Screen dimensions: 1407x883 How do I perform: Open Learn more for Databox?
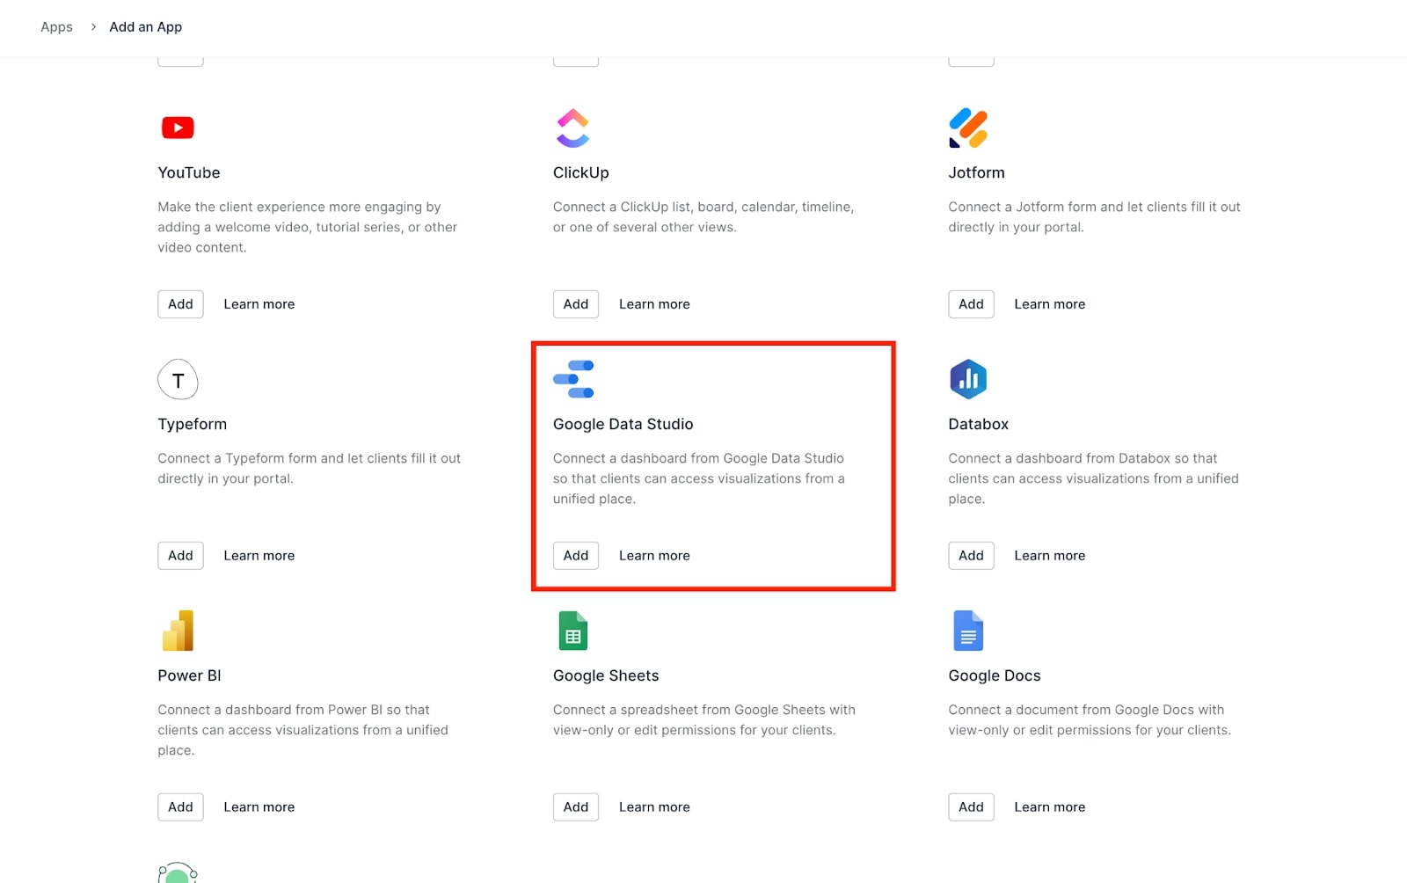tap(1049, 556)
